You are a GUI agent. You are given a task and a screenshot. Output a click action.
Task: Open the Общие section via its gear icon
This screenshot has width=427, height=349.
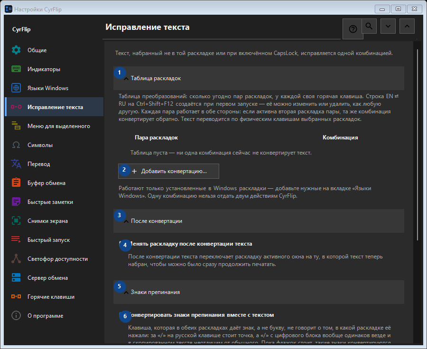pos(16,50)
